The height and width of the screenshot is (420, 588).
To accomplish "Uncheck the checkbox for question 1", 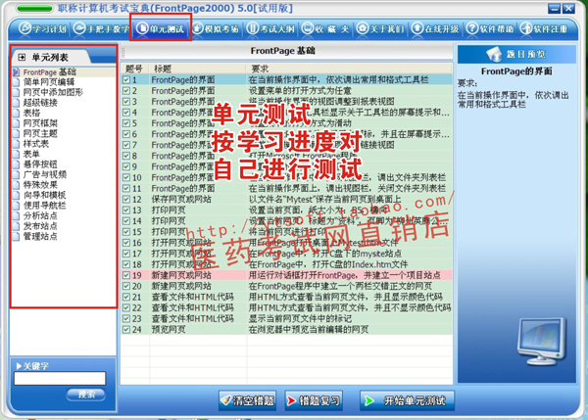I will click(x=127, y=79).
